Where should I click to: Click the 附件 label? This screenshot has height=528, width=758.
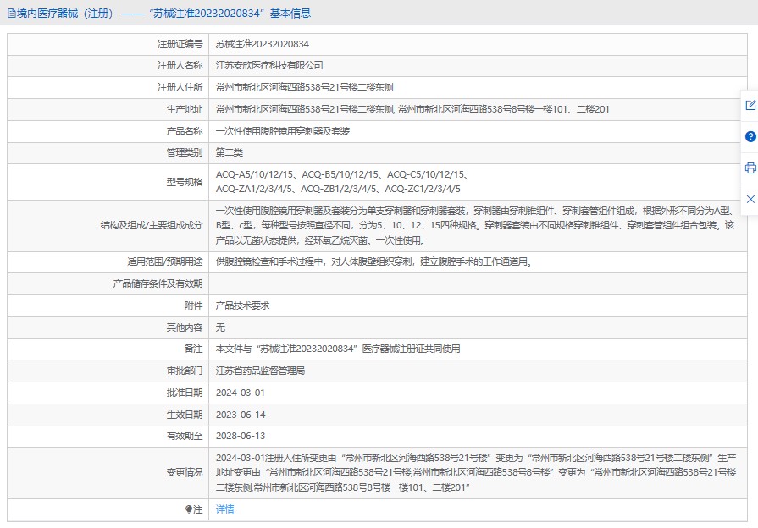[193, 305]
